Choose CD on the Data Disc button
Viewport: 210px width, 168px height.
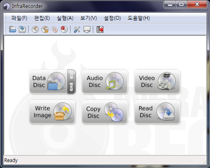coord(71,76)
